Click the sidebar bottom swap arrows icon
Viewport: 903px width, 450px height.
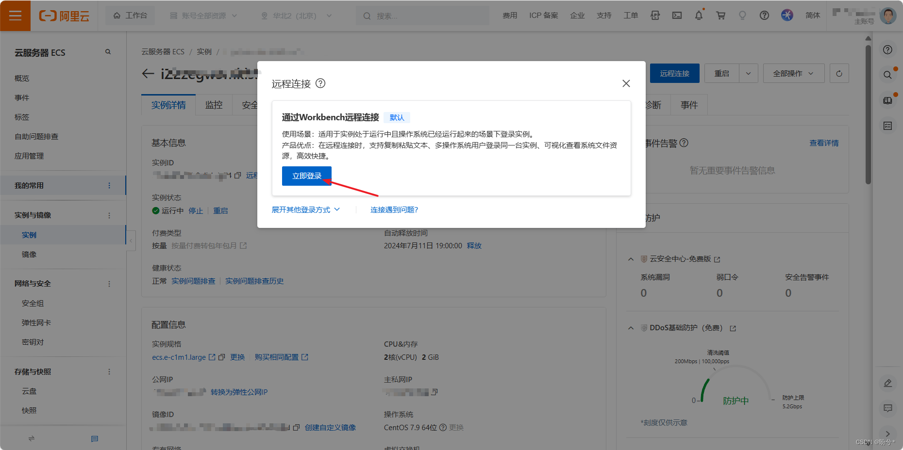coord(32,438)
